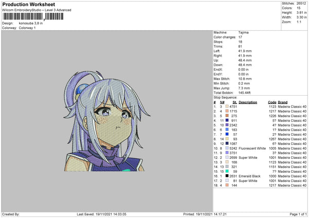
Task: Pick the teal green swatch in stop row 15
Action: (227, 171)
